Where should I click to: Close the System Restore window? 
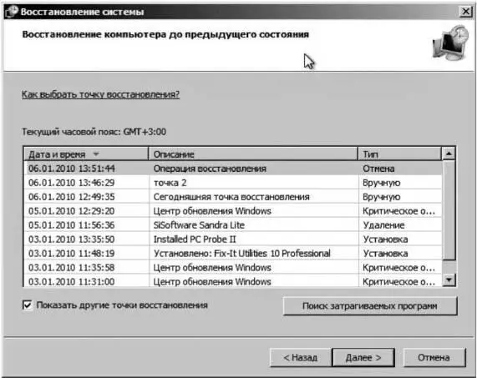tap(465, 12)
